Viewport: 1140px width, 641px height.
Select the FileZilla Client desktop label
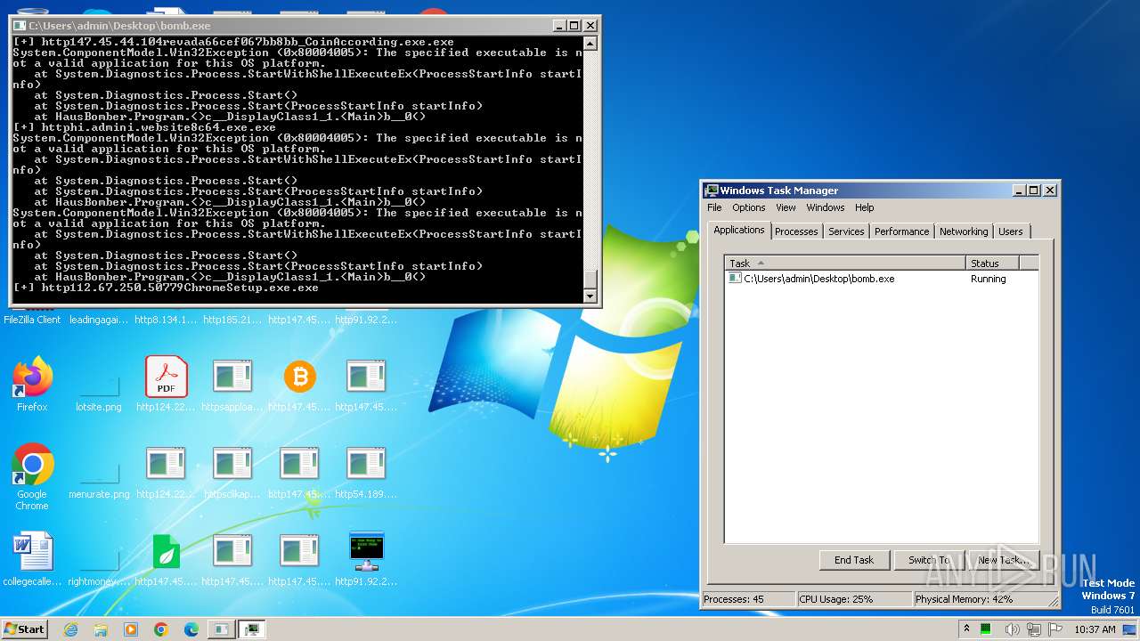coord(32,320)
